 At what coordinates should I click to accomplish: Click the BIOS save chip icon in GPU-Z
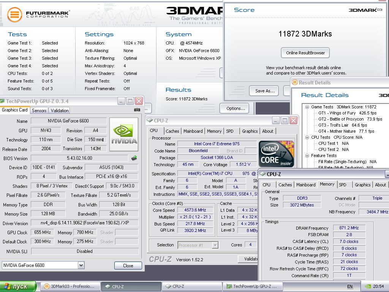[x=134, y=158]
